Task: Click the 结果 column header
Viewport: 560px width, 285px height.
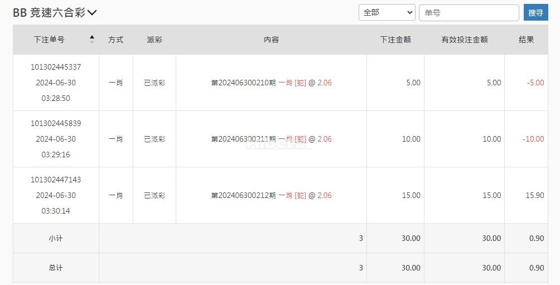Action: click(x=526, y=40)
